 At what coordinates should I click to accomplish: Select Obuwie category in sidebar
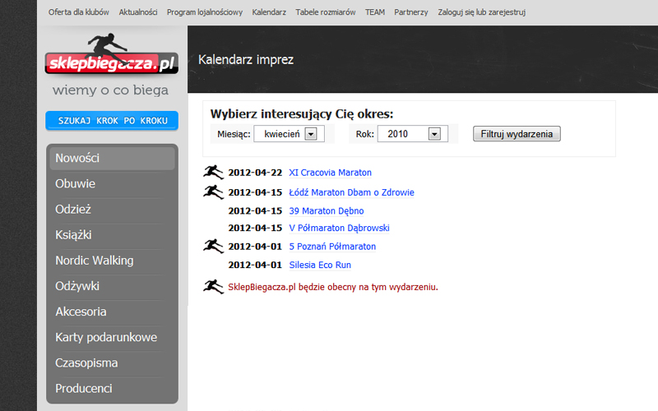point(75,183)
